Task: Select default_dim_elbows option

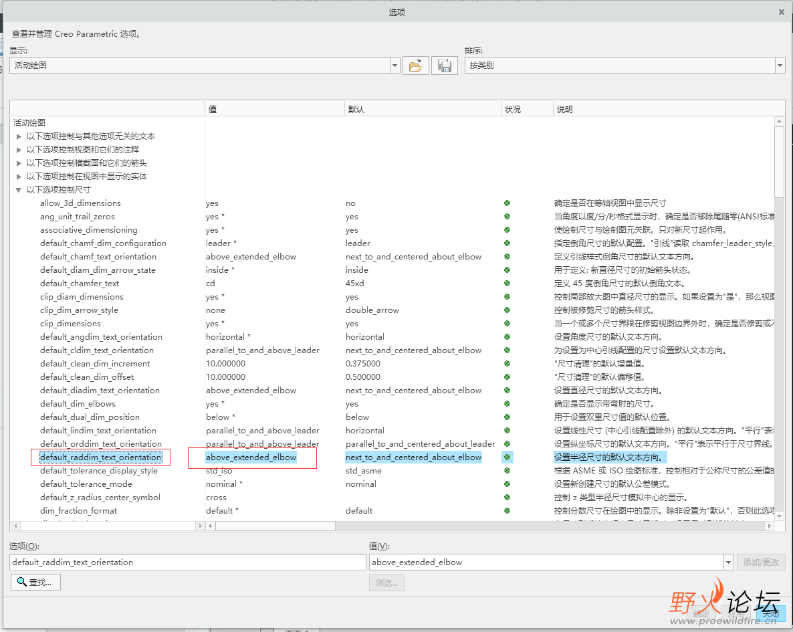Action: [78, 404]
